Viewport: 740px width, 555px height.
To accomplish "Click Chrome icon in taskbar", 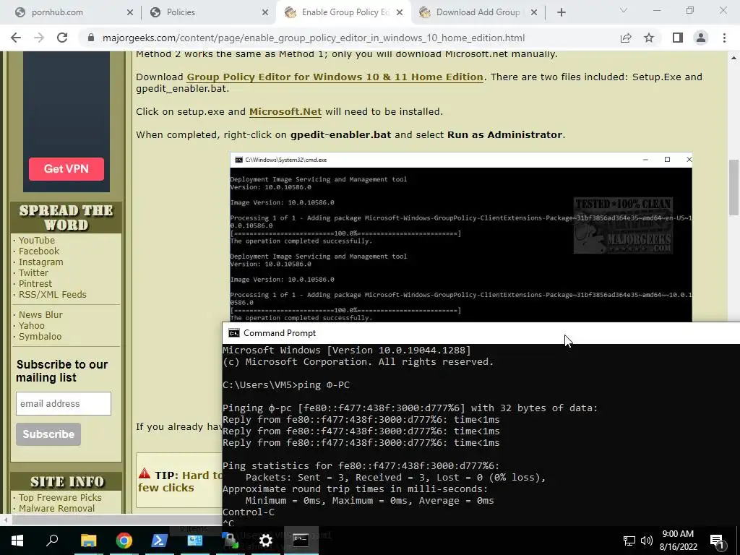I will click(124, 541).
